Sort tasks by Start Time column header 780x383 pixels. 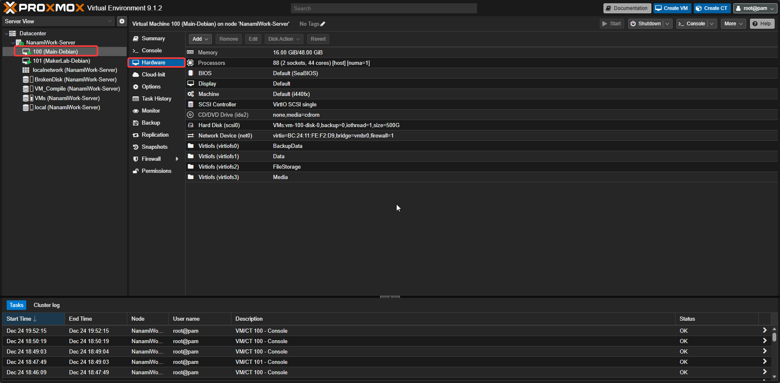tap(19, 319)
